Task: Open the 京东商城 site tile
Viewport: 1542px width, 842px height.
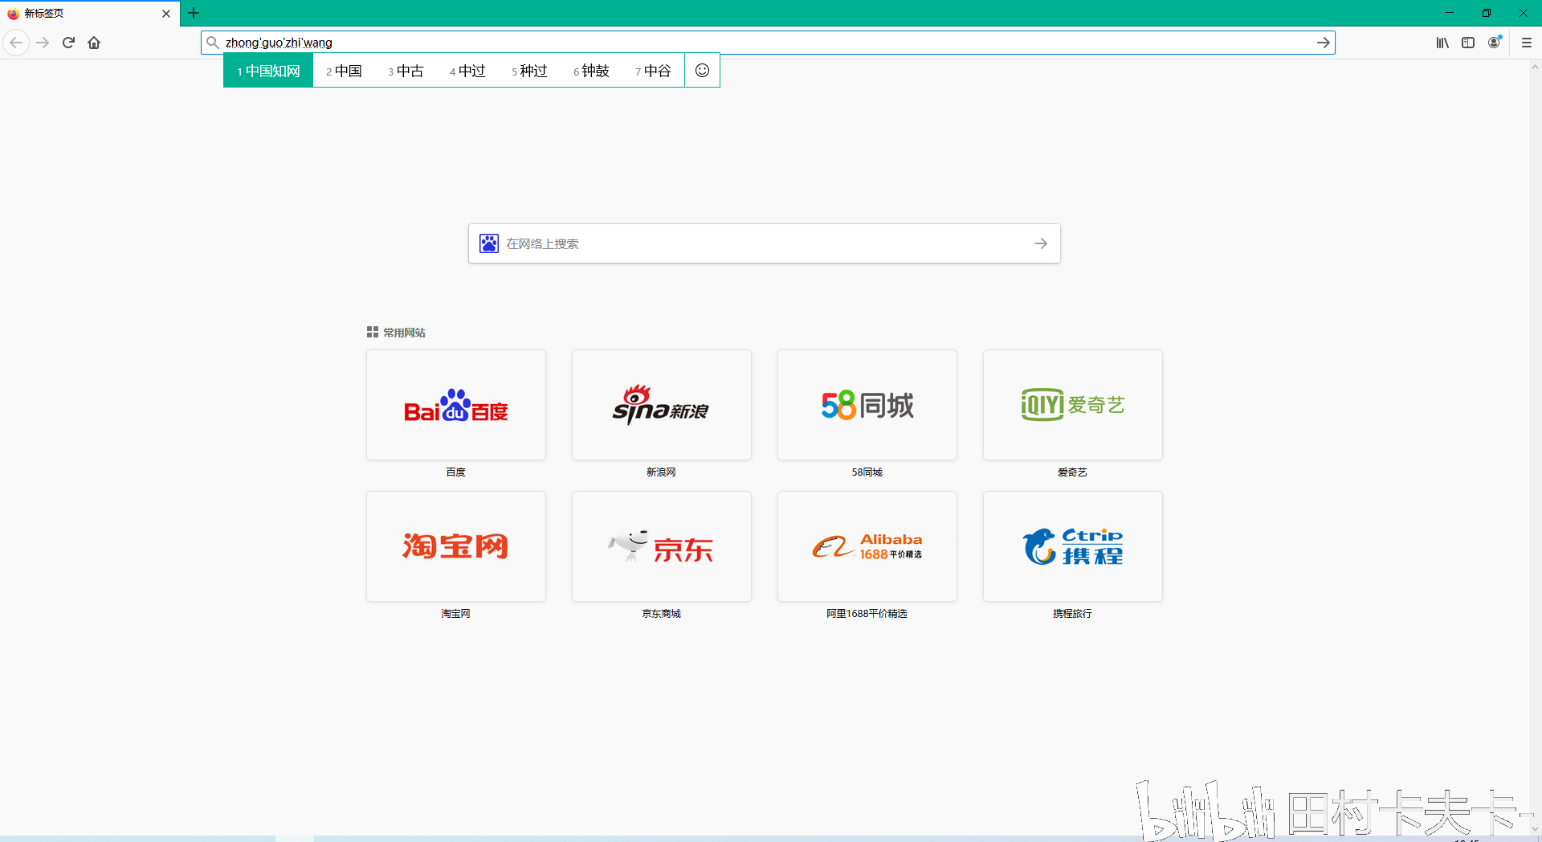Action: pos(662,546)
